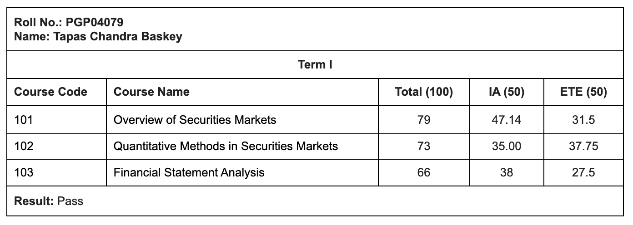
Task: Select the name Tapas Chandra Baskey
Action: pos(98,37)
